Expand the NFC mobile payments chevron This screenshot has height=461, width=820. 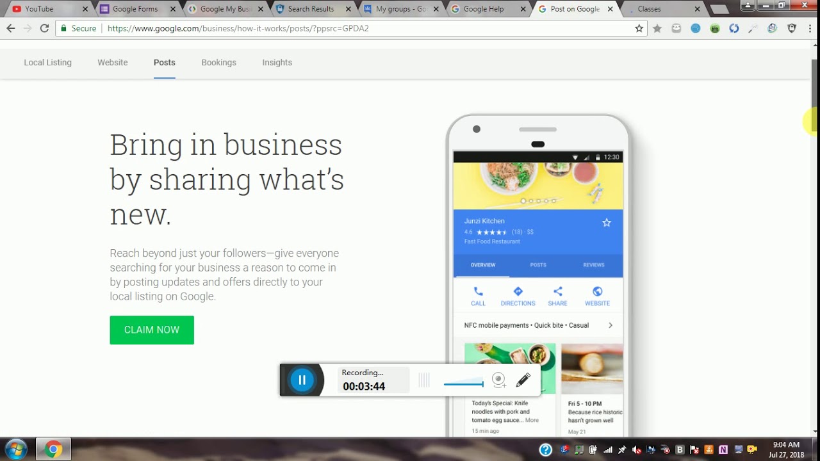[611, 325]
